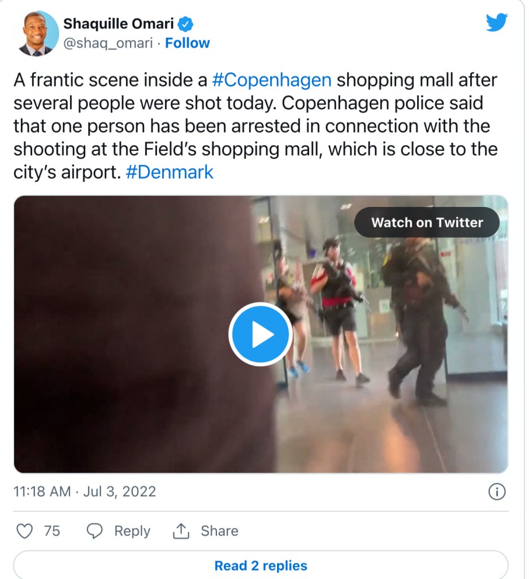Click the reply speech bubble icon
The height and width of the screenshot is (579, 529).
pos(95,531)
